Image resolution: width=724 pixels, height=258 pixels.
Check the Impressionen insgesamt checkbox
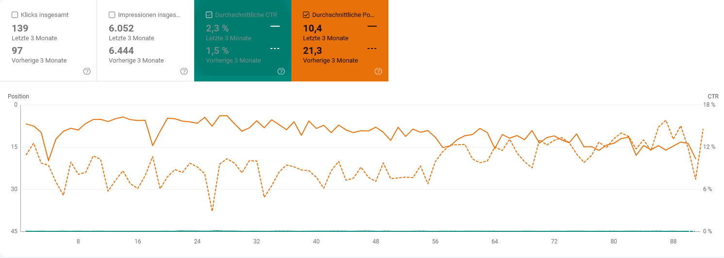pyautogui.click(x=112, y=15)
